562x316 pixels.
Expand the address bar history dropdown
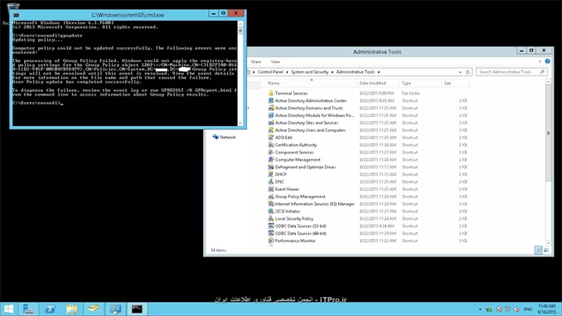tap(460, 72)
